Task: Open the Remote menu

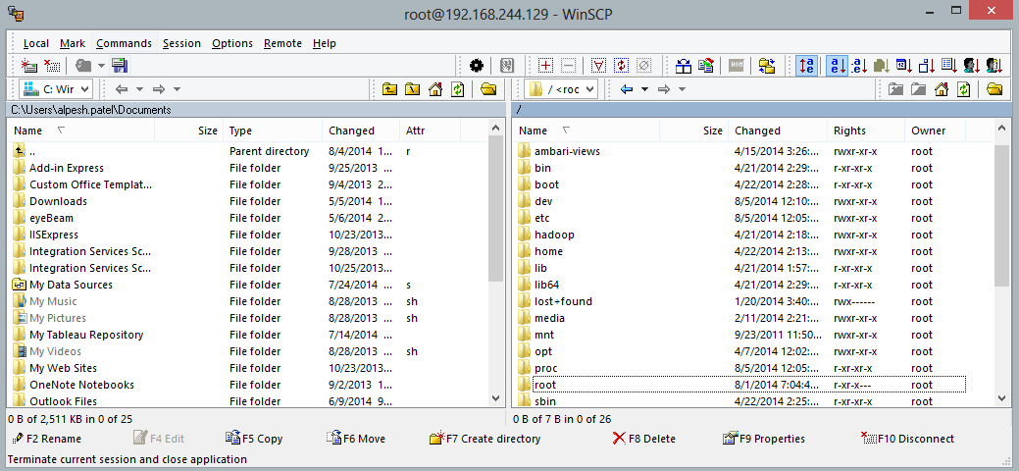Action: 282,43
